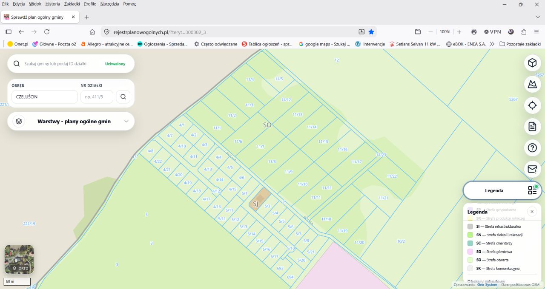Open the Profile menu
This screenshot has height=289, width=545.
pyautogui.click(x=90, y=4)
